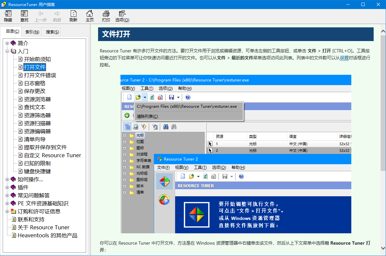
Task: Click the 刷新 (Refresh) toolbar icon
Action: tap(73, 14)
